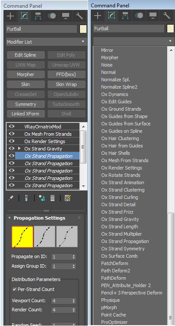Click the Pin Stack pushpin icon

tap(10, 198)
